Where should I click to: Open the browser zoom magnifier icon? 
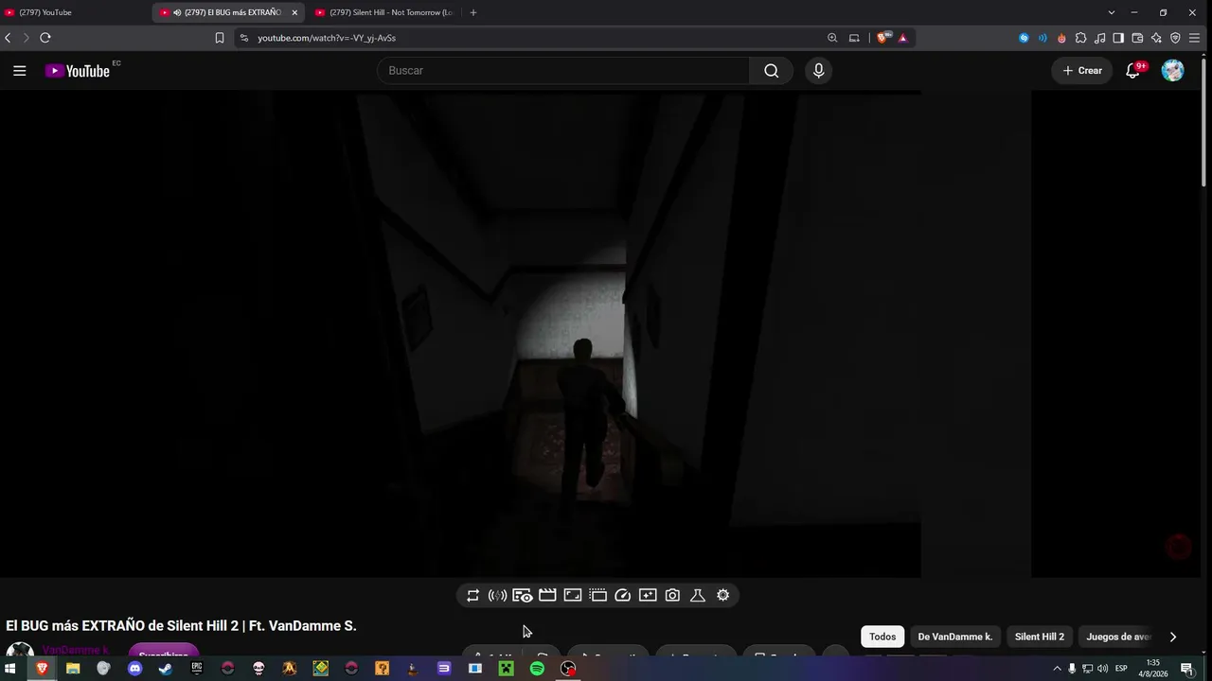tap(832, 38)
